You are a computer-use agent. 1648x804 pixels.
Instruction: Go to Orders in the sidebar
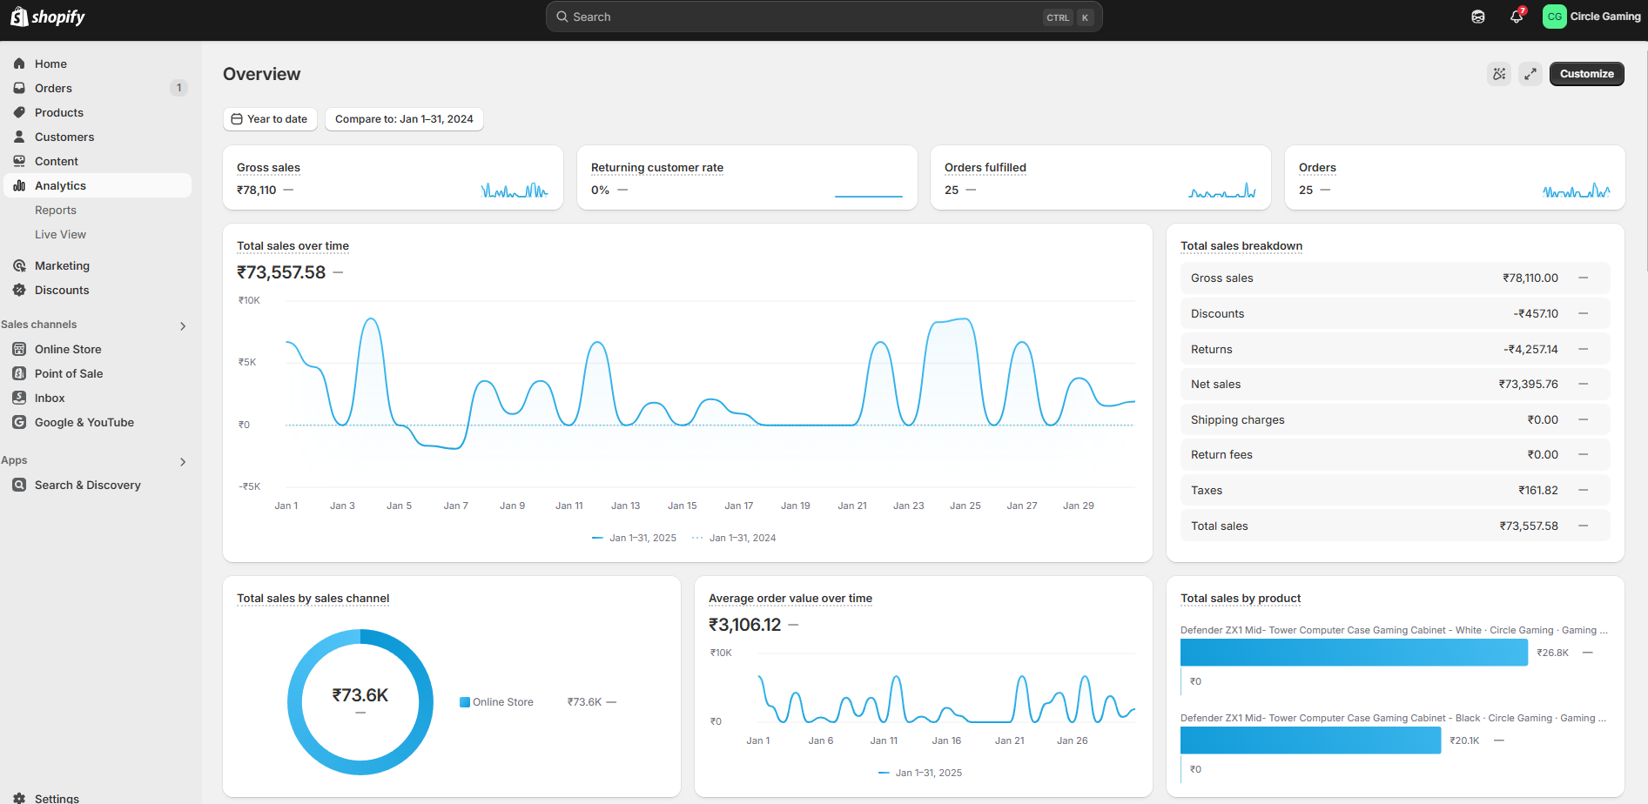click(53, 88)
